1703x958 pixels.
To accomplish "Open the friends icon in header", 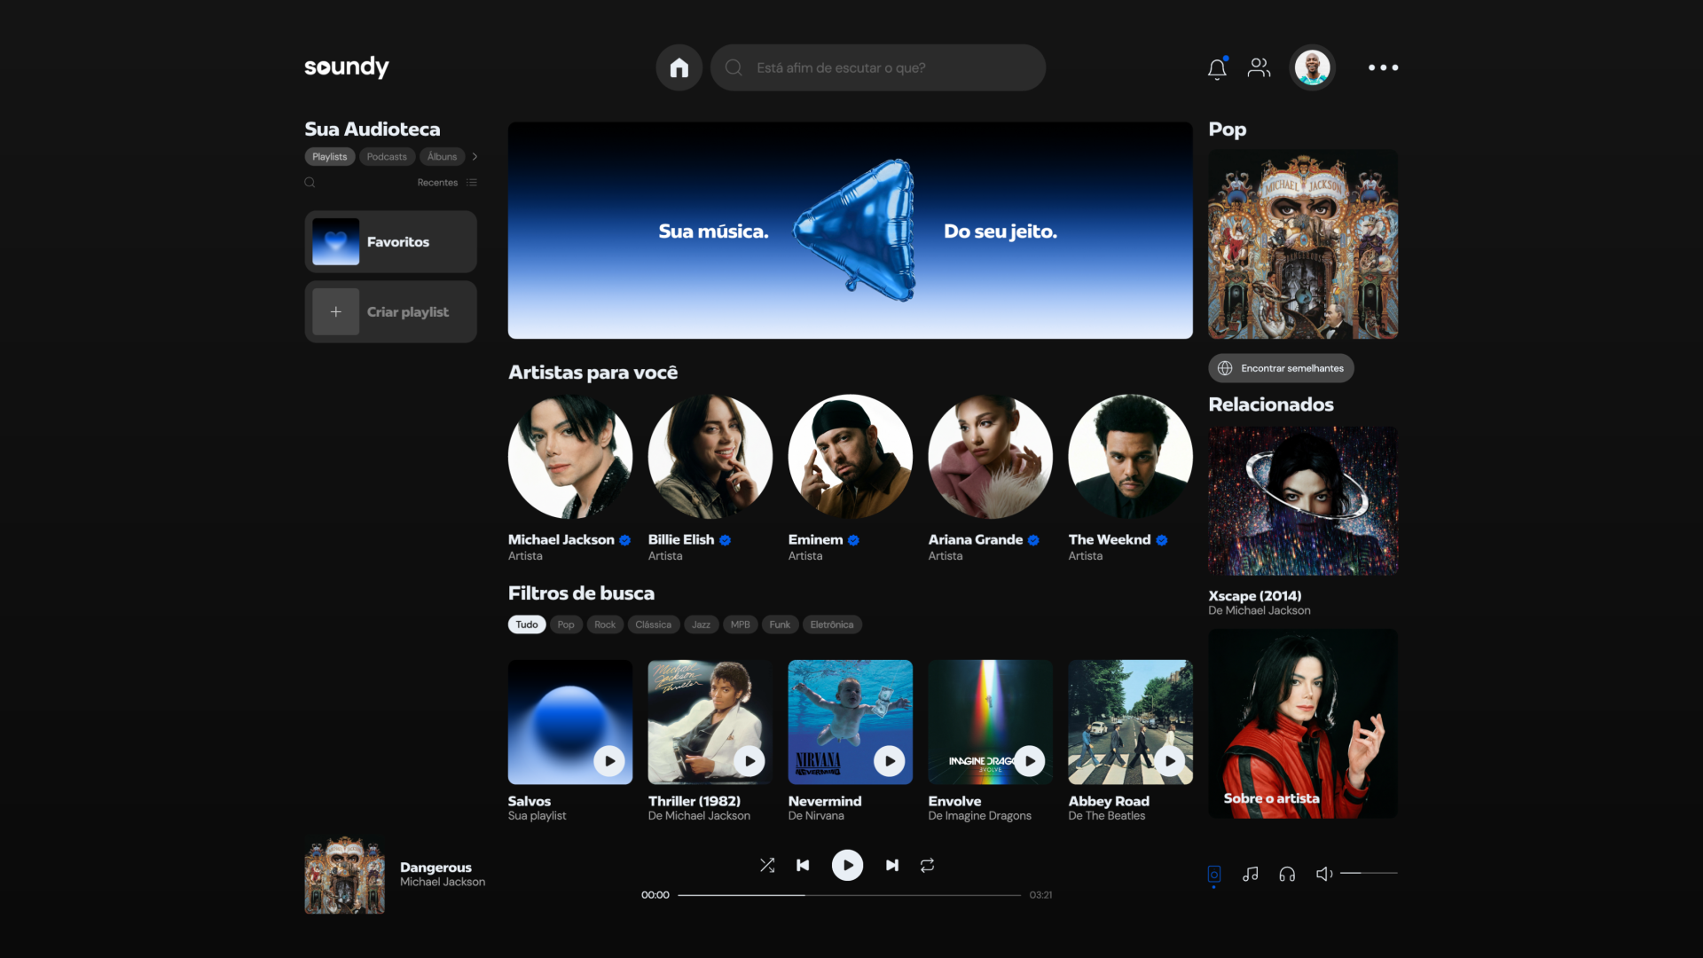I will tap(1259, 67).
